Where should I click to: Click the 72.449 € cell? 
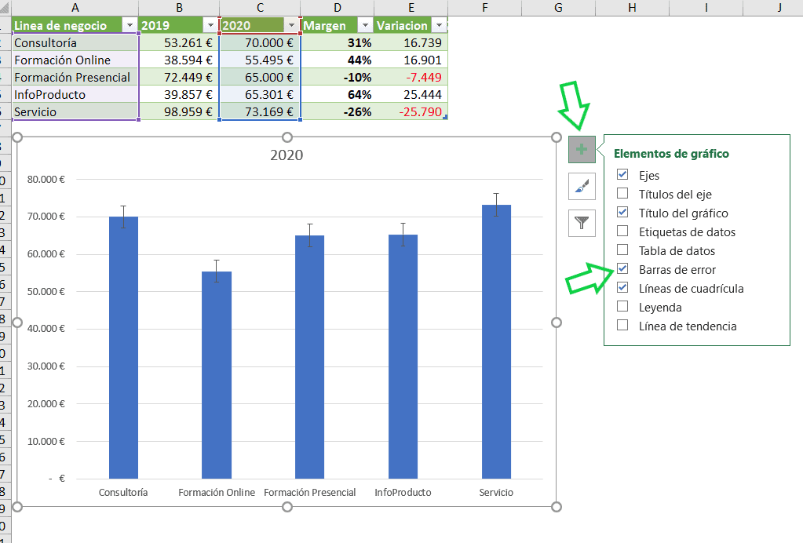(179, 77)
